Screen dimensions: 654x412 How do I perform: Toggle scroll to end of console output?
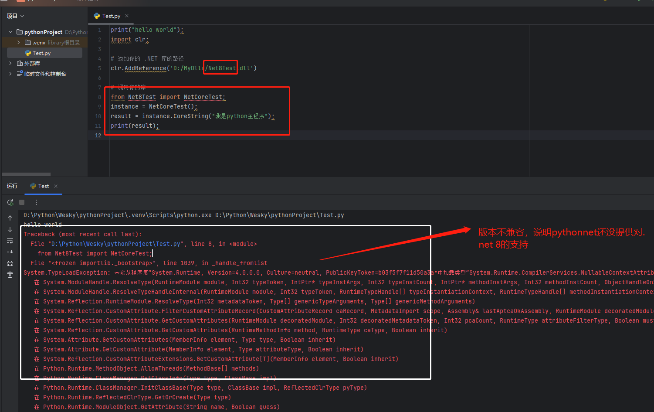10,252
